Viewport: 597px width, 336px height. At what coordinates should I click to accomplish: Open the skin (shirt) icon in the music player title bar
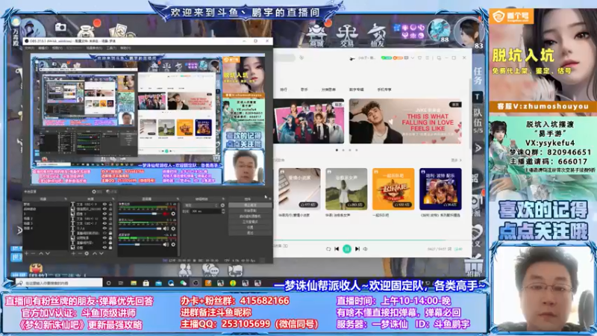coord(419,58)
